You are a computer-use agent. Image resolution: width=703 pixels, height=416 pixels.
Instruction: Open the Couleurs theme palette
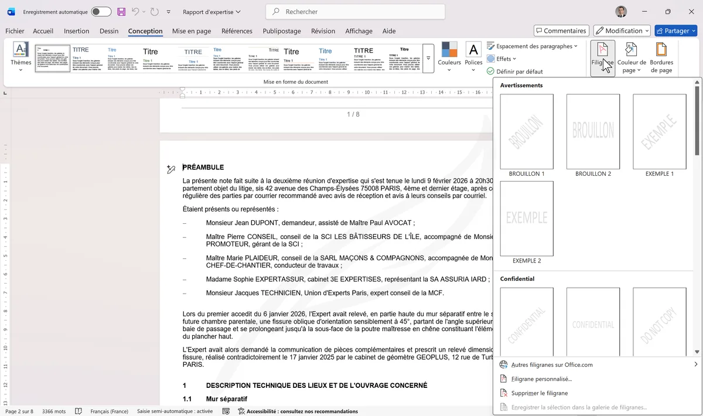(x=449, y=59)
